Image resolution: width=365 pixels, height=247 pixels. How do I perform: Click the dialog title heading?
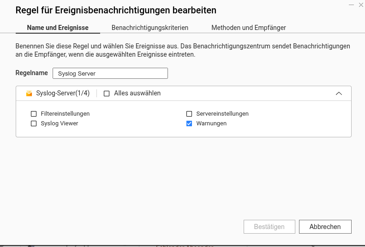pos(116,10)
